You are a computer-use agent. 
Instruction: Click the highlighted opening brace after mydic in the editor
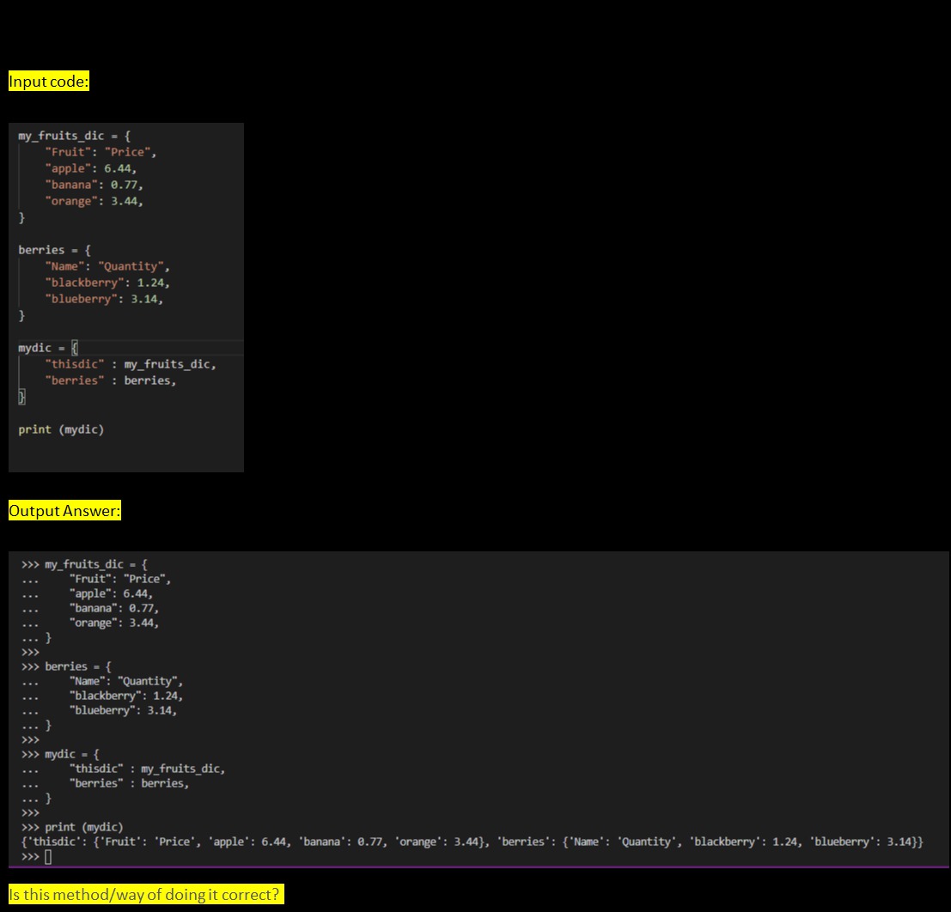point(74,348)
